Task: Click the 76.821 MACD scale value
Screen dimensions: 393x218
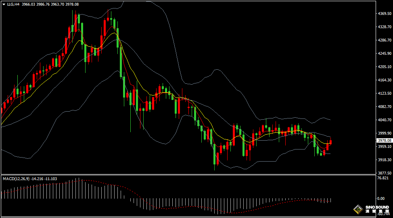Action: click(383, 178)
